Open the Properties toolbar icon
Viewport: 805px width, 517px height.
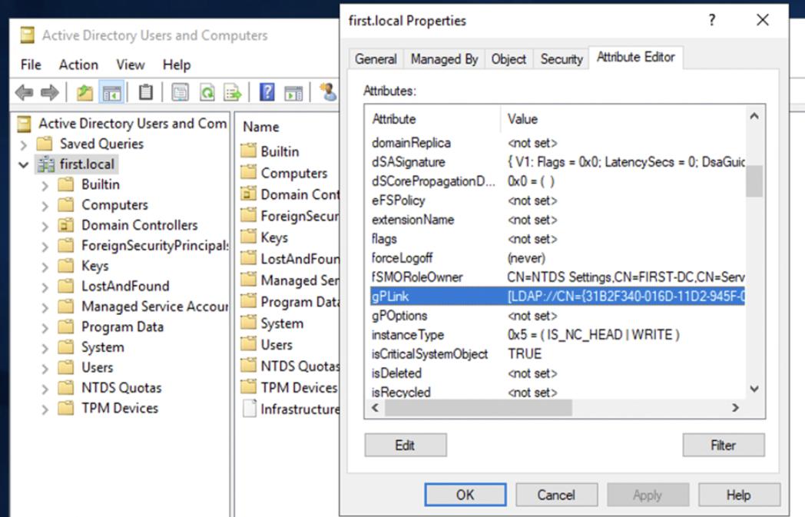(x=180, y=93)
